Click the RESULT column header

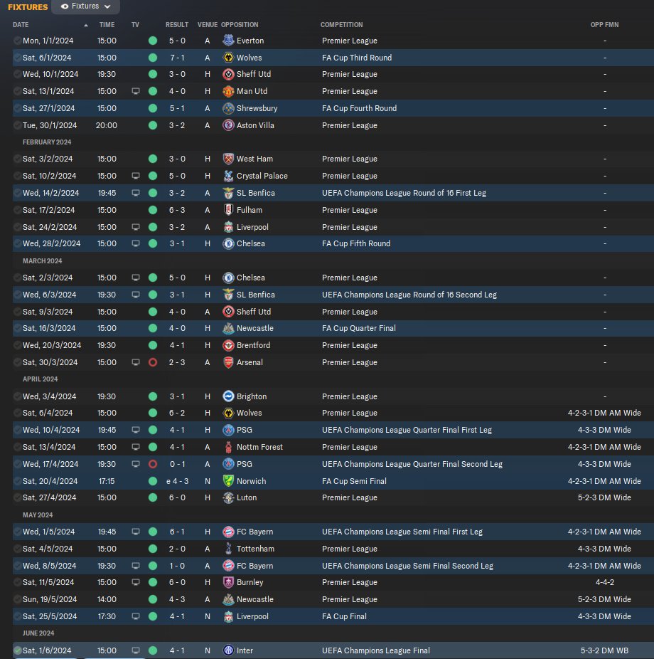pos(177,25)
